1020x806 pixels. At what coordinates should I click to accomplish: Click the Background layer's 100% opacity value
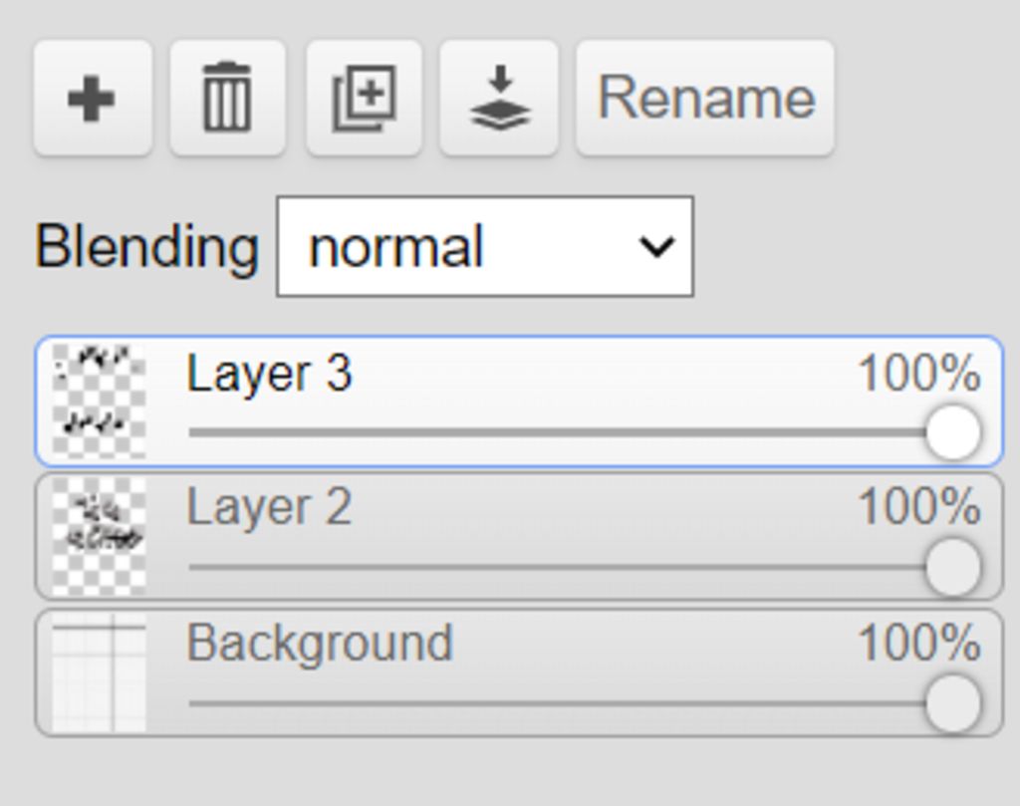point(918,643)
